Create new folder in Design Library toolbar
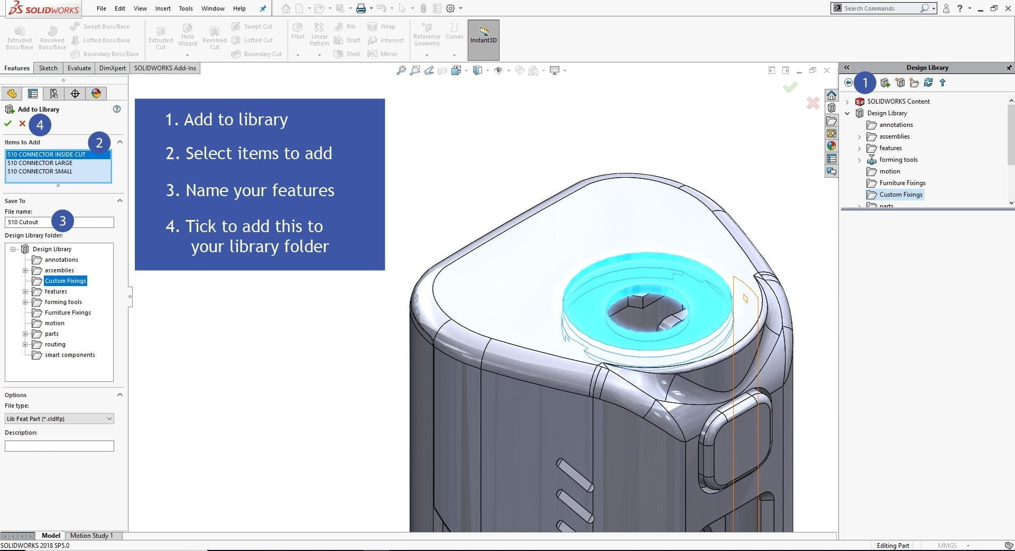The height and width of the screenshot is (551, 1015). click(914, 82)
